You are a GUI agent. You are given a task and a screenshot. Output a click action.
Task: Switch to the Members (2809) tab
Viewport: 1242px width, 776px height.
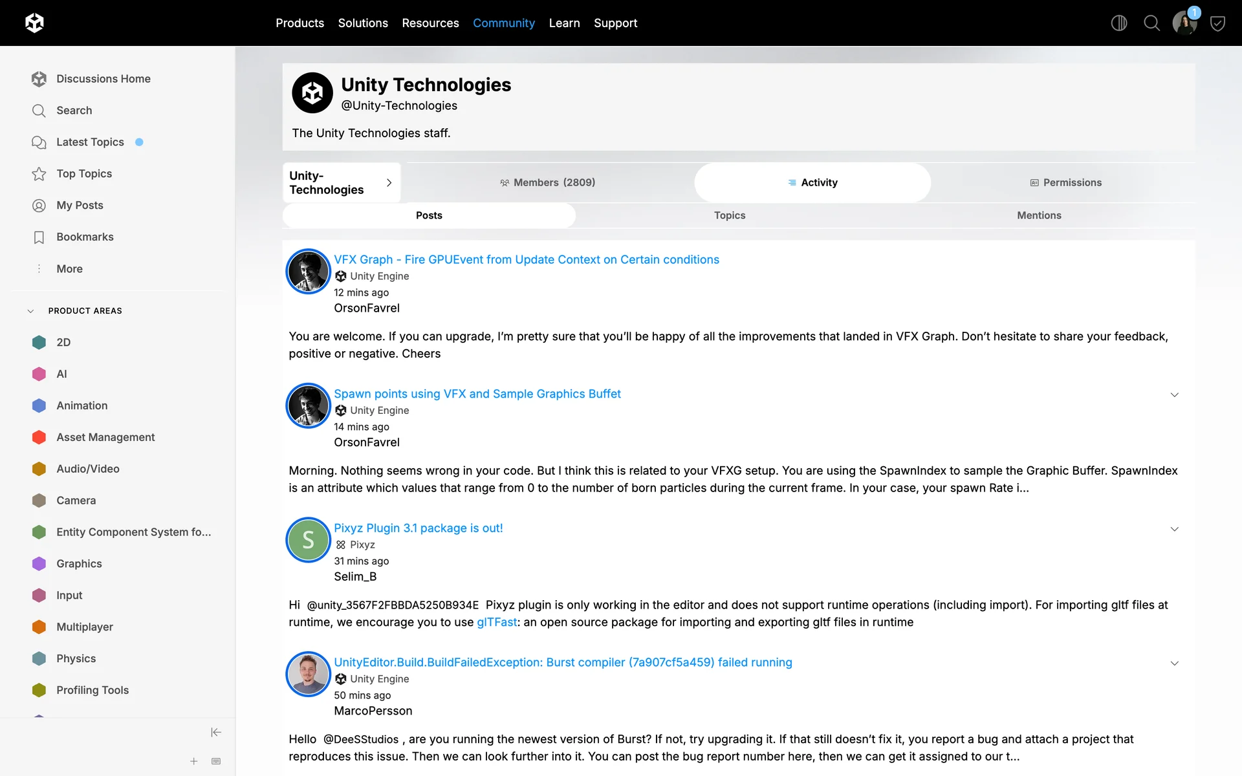pyautogui.click(x=547, y=182)
